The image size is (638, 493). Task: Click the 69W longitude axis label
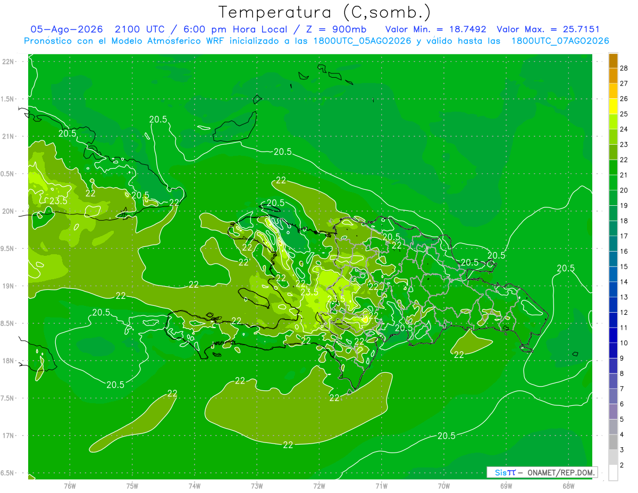[x=506, y=486]
